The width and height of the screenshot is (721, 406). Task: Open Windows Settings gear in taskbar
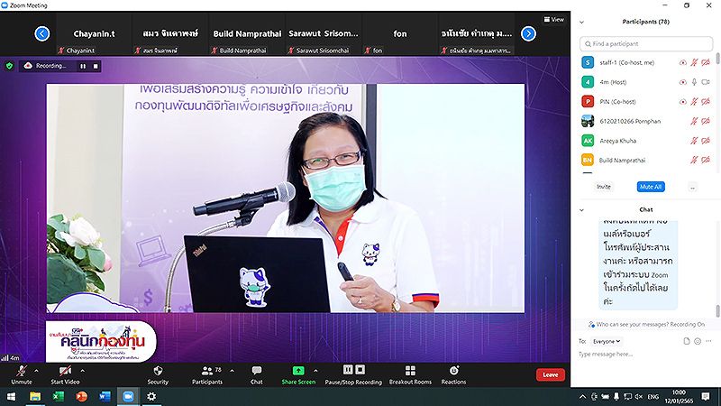(151, 396)
